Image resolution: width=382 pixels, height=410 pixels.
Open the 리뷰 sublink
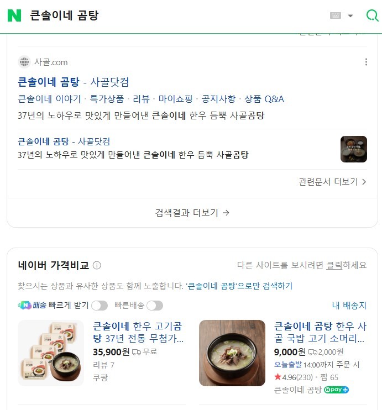click(x=142, y=99)
